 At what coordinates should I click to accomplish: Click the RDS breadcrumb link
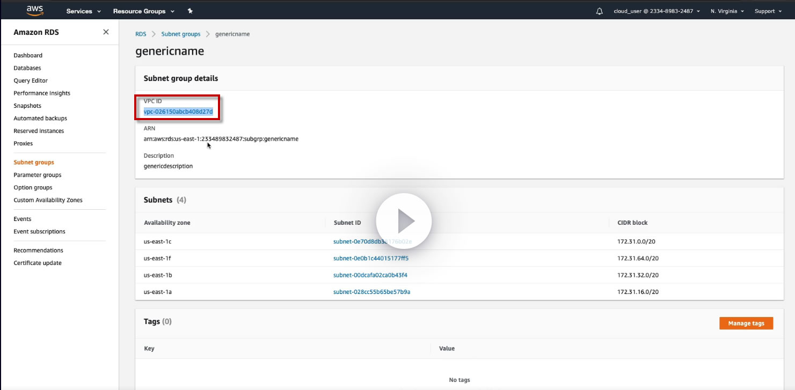pyautogui.click(x=141, y=34)
